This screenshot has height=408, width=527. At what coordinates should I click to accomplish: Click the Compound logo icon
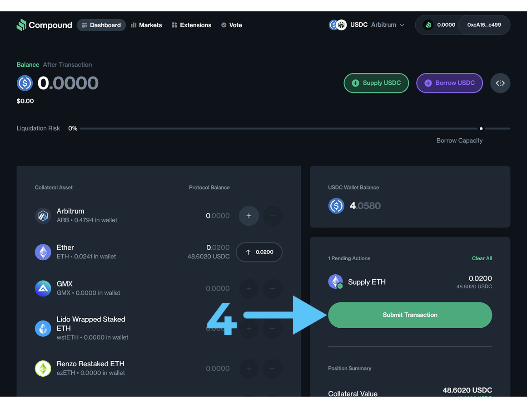click(21, 25)
